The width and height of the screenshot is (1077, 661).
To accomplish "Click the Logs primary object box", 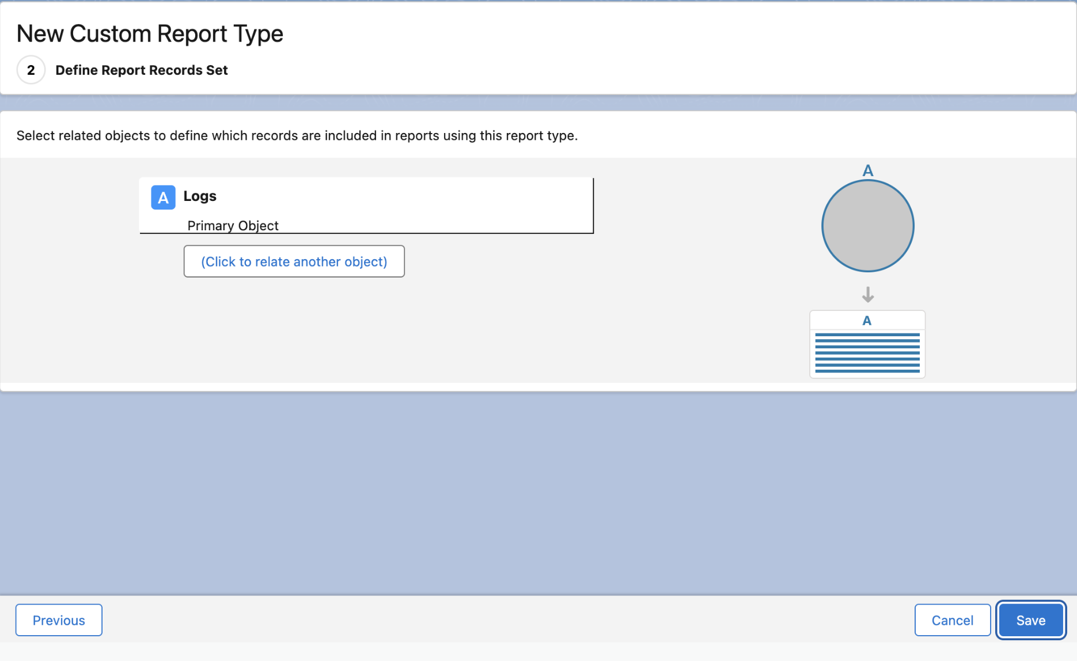I will [366, 206].
